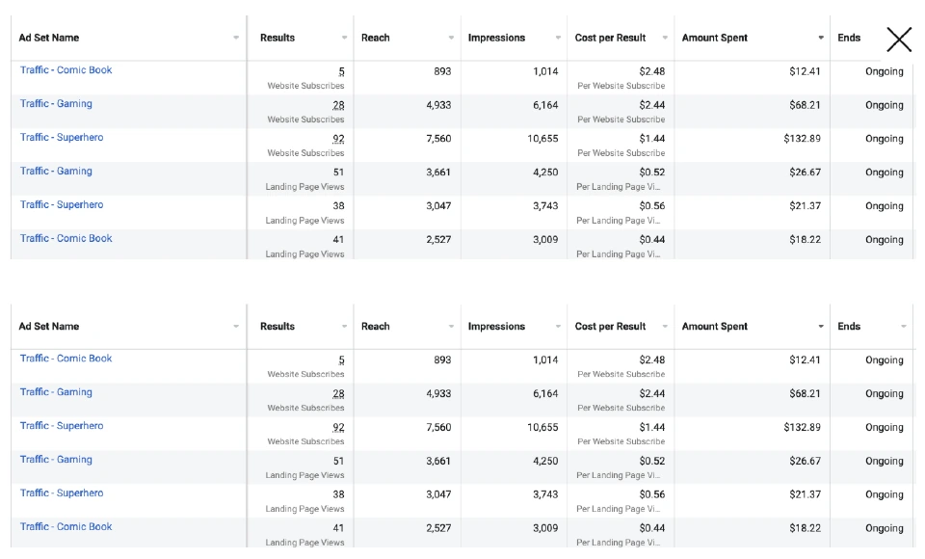Click Ongoing in the $18.22 row, lower table
The width and height of the screenshot is (925, 559).
coord(885,528)
